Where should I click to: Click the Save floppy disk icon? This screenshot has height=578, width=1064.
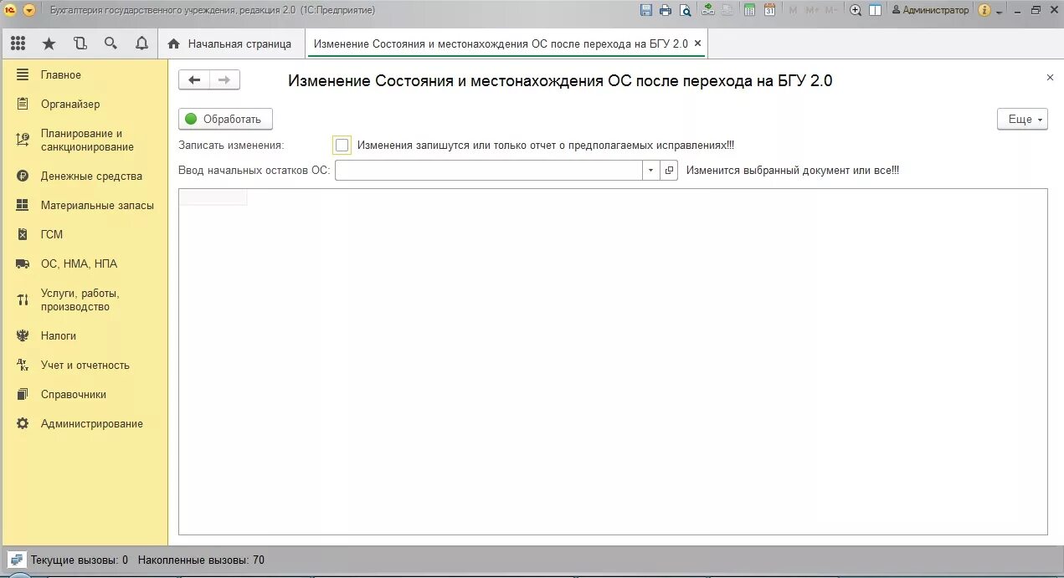tap(645, 10)
